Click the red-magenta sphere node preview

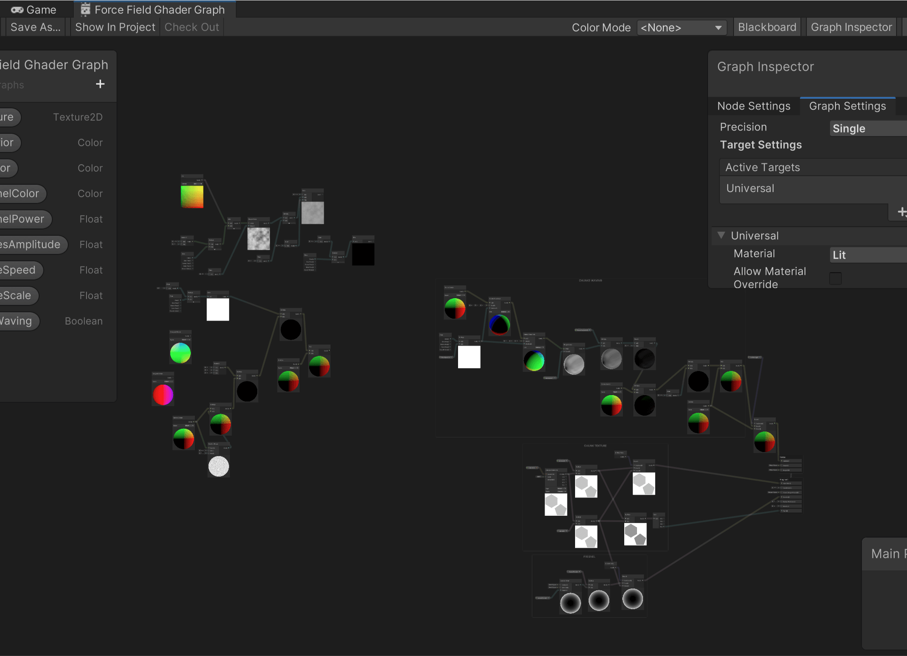tap(163, 395)
